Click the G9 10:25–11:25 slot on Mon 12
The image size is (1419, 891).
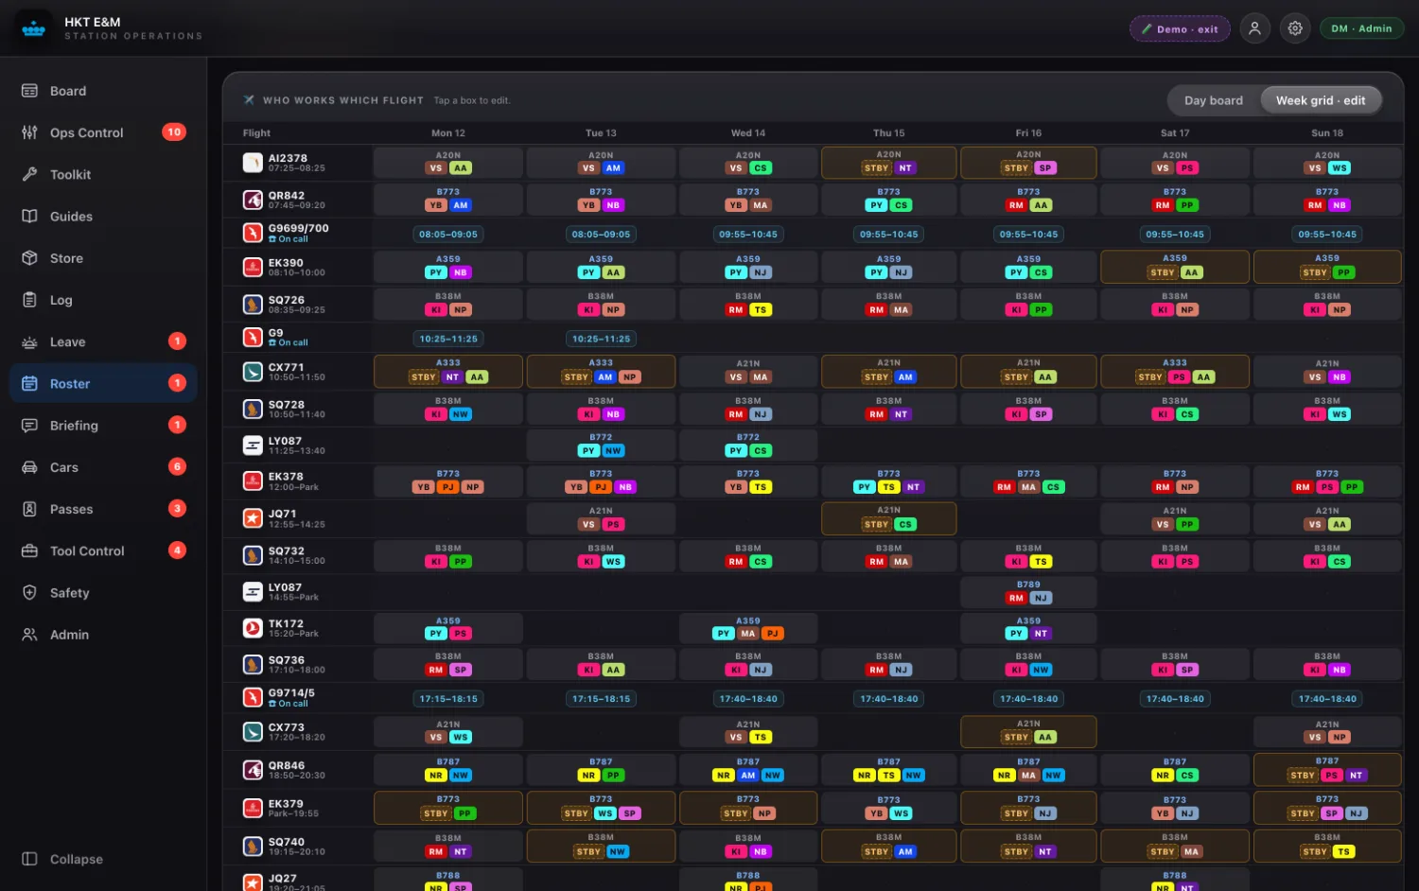(x=448, y=338)
